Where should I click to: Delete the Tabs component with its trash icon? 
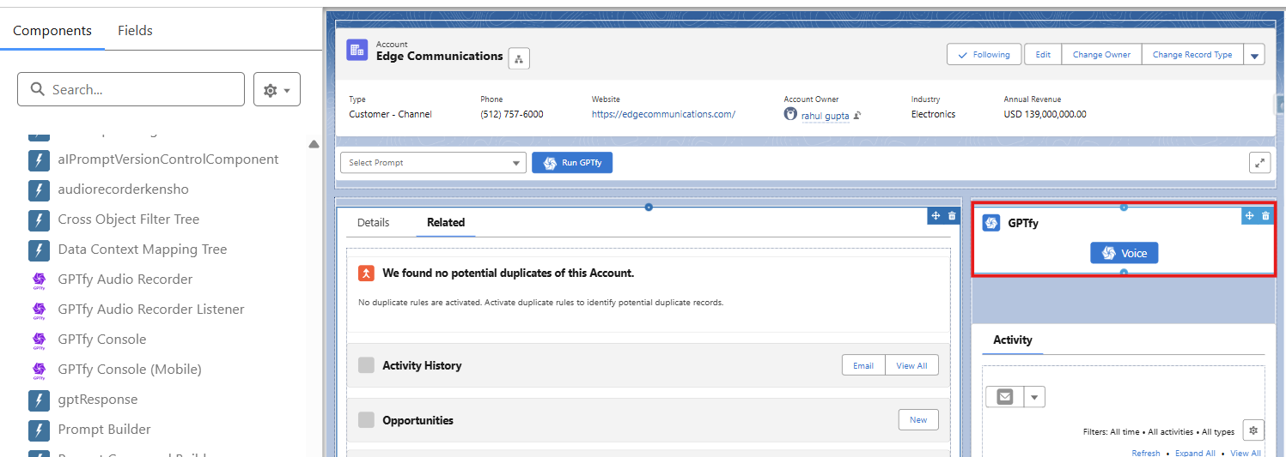(x=952, y=215)
